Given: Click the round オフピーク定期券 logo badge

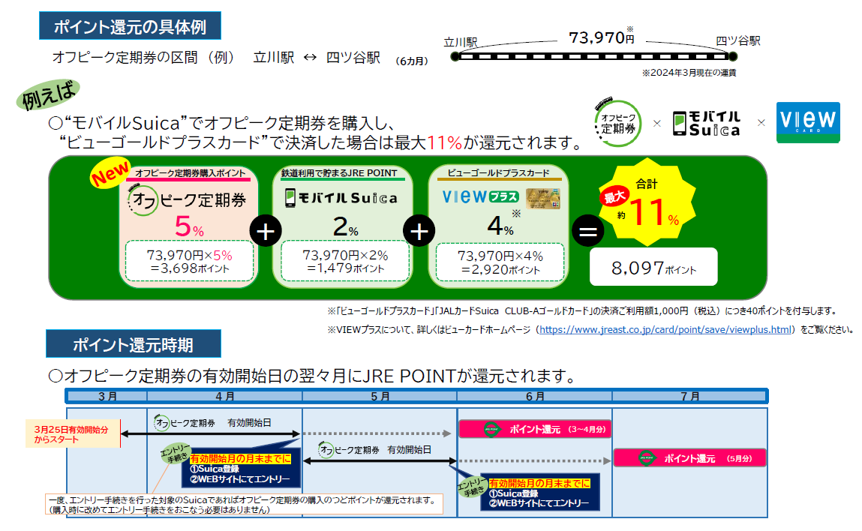Looking at the screenshot, I should [617, 123].
